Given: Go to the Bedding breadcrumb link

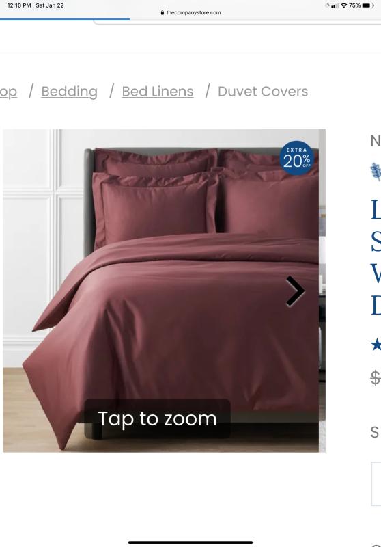Looking at the screenshot, I should coord(70,92).
